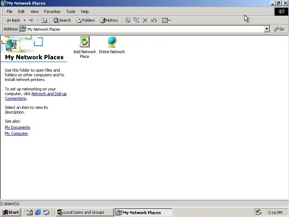Open the Forward history dropdown arrow
Viewport: 289px width, 217px height.
[x=38, y=20]
